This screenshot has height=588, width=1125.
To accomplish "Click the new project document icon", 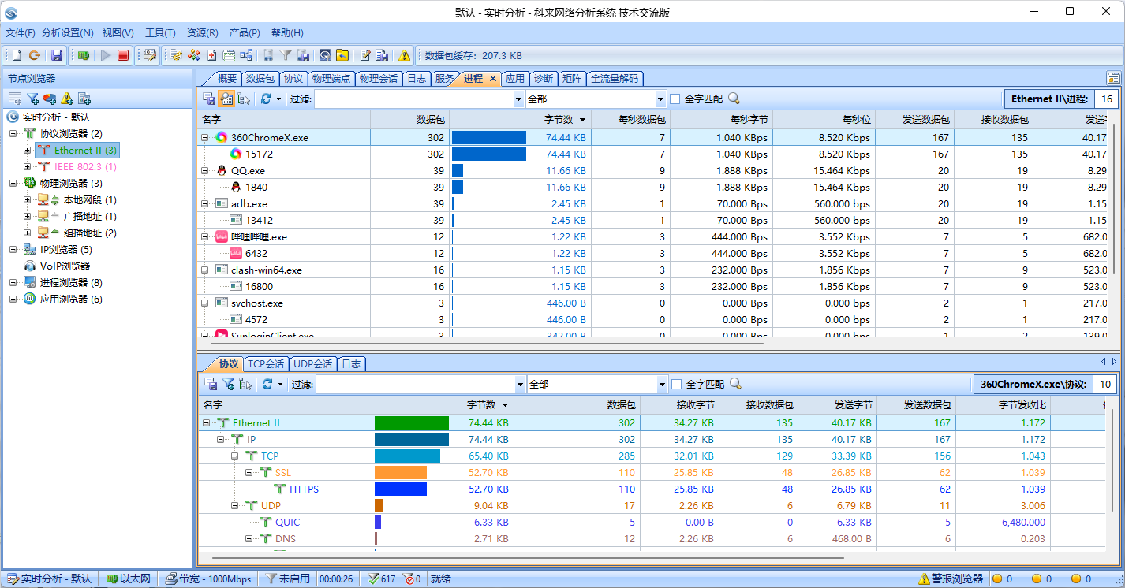I will (17, 55).
